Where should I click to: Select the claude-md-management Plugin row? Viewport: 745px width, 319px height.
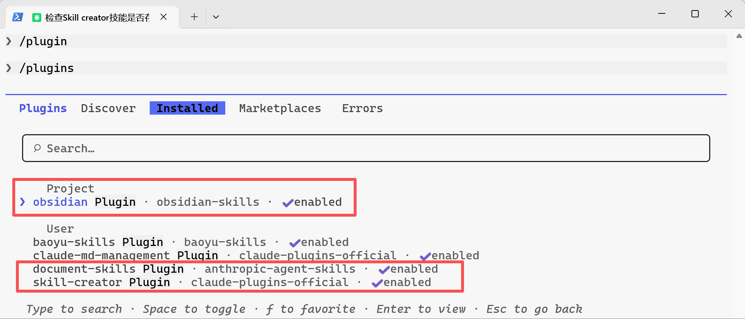(256, 255)
